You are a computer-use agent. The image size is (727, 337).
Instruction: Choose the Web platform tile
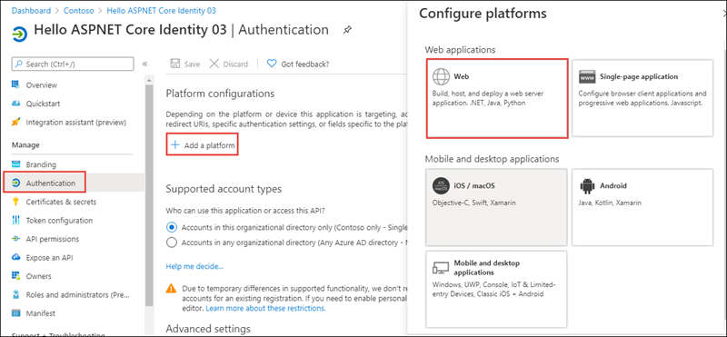(x=497, y=98)
